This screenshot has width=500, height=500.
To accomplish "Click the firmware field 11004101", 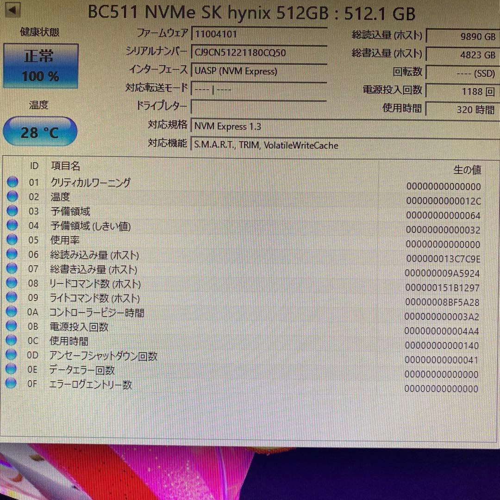I will [x=259, y=34].
